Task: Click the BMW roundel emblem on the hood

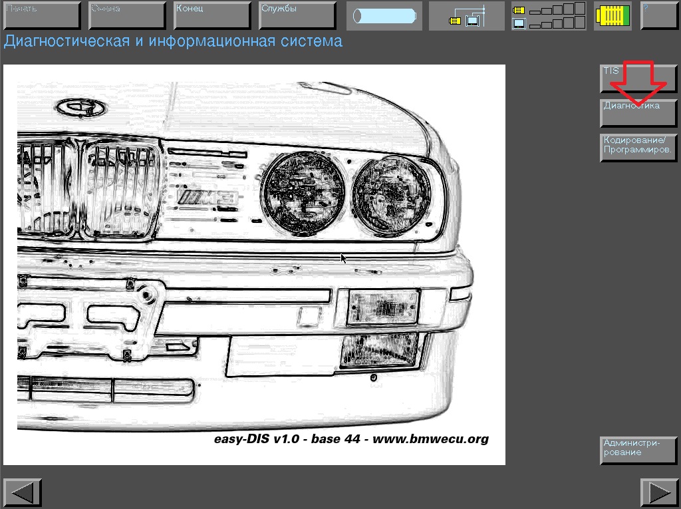Action: [x=78, y=108]
